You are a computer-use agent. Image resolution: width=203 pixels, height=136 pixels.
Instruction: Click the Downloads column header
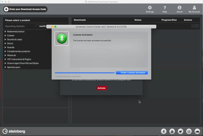(x=80, y=20)
